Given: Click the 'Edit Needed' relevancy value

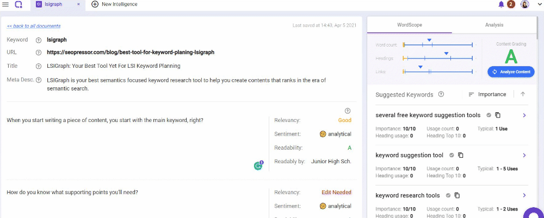Looking at the screenshot, I should coord(336,192).
